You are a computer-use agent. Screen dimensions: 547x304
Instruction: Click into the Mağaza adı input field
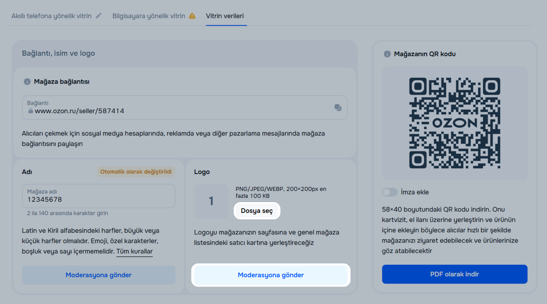point(99,199)
